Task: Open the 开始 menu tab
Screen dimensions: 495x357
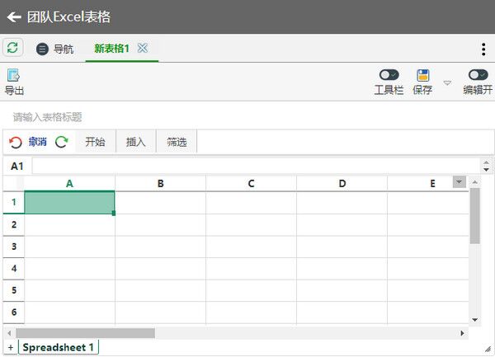Action: (x=95, y=142)
